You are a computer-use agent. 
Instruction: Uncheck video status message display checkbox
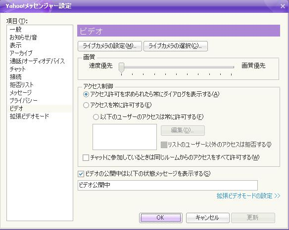pyautogui.click(x=81, y=174)
